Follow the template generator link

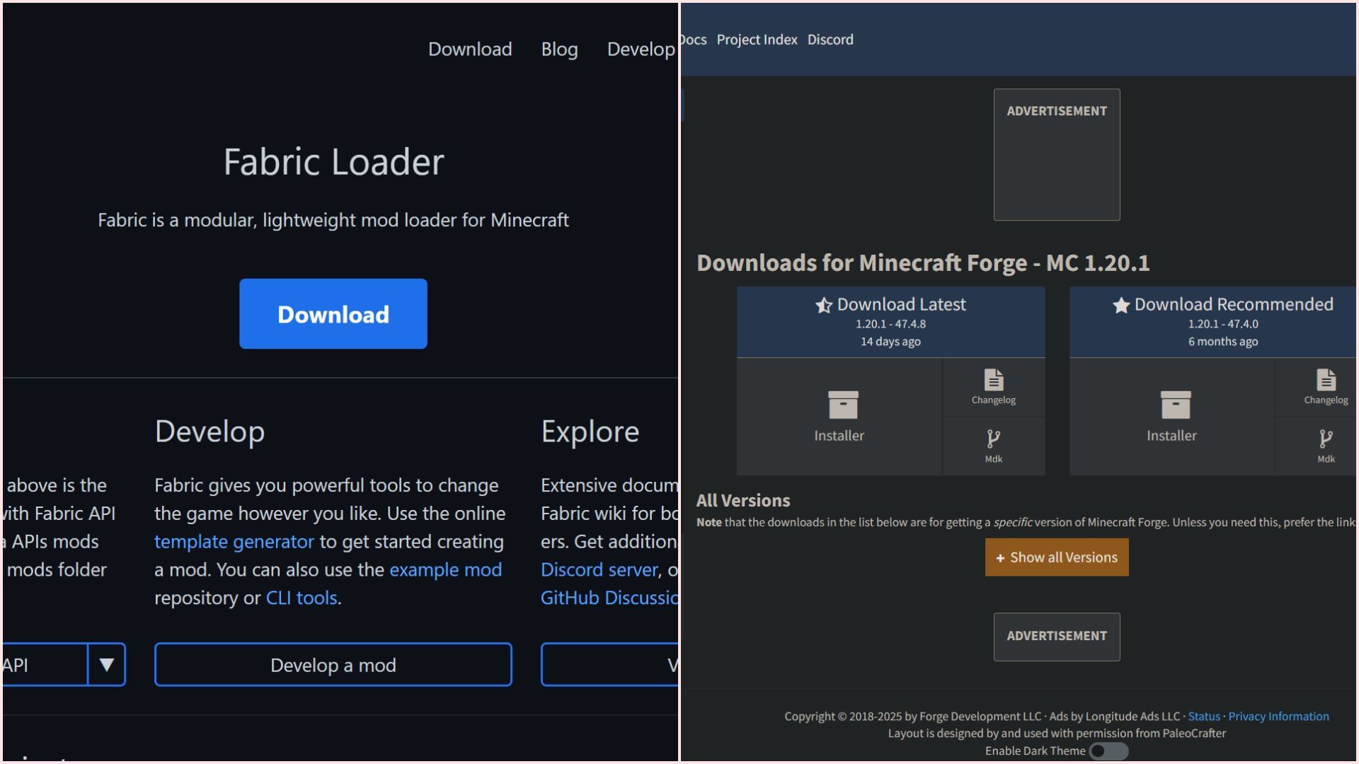tap(234, 542)
